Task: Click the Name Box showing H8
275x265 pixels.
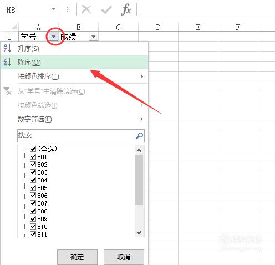Action: click(31, 9)
